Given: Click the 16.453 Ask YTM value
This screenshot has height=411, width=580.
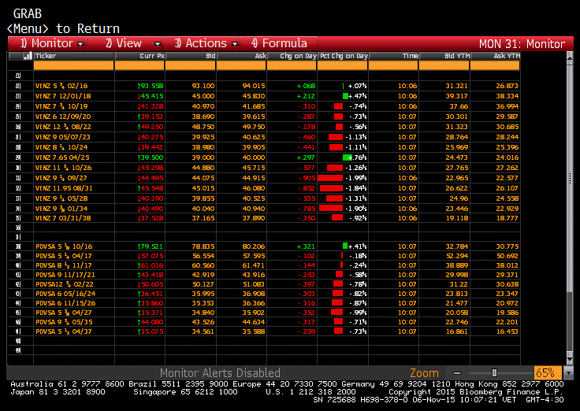Looking at the screenshot, I should (x=507, y=331).
